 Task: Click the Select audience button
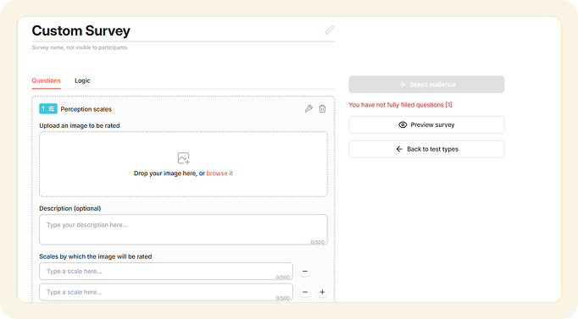(426, 85)
